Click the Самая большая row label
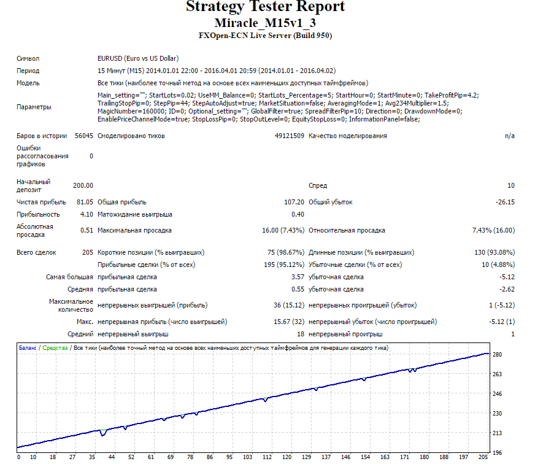This screenshot has width=535, height=464. coord(69,277)
